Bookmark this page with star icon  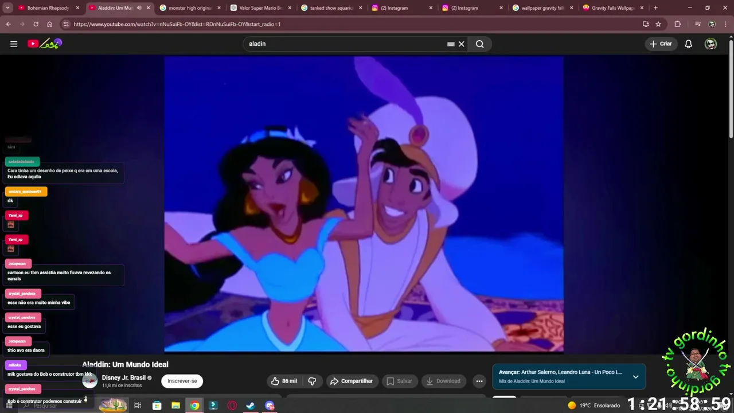coord(658,24)
